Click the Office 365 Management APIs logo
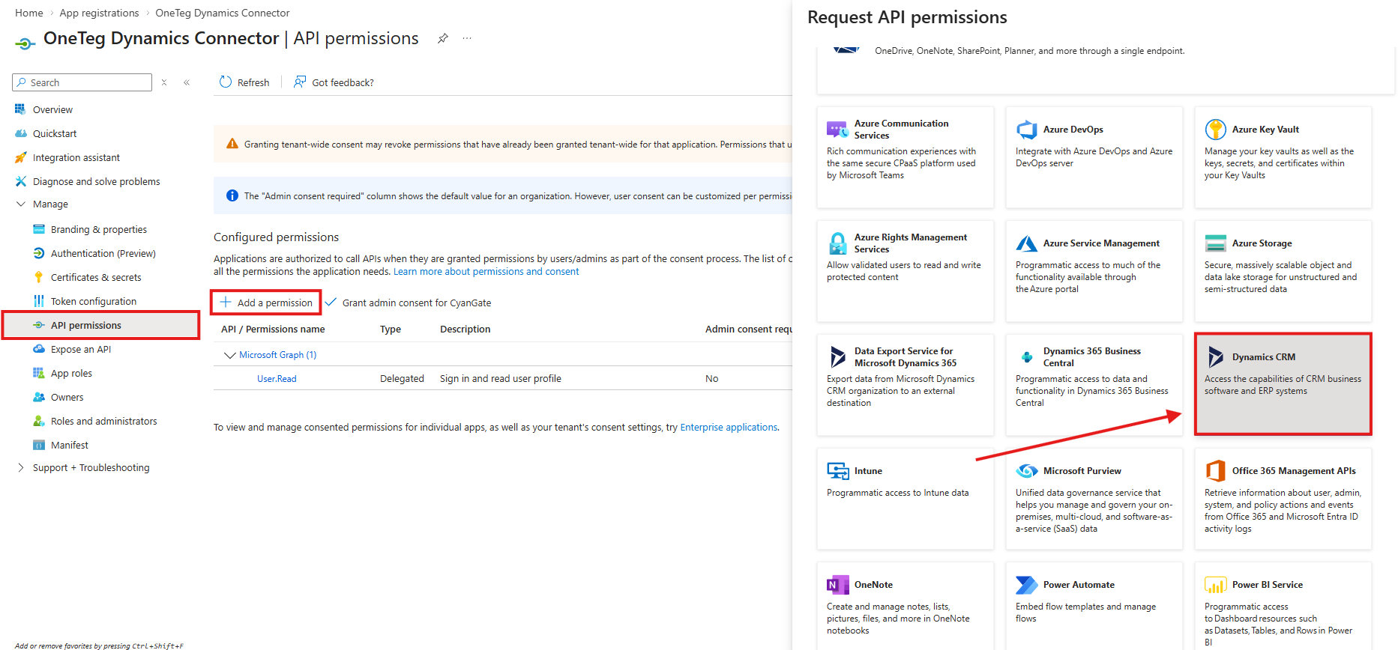This screenshot has width=1398, height=650. pos(1215,471)
